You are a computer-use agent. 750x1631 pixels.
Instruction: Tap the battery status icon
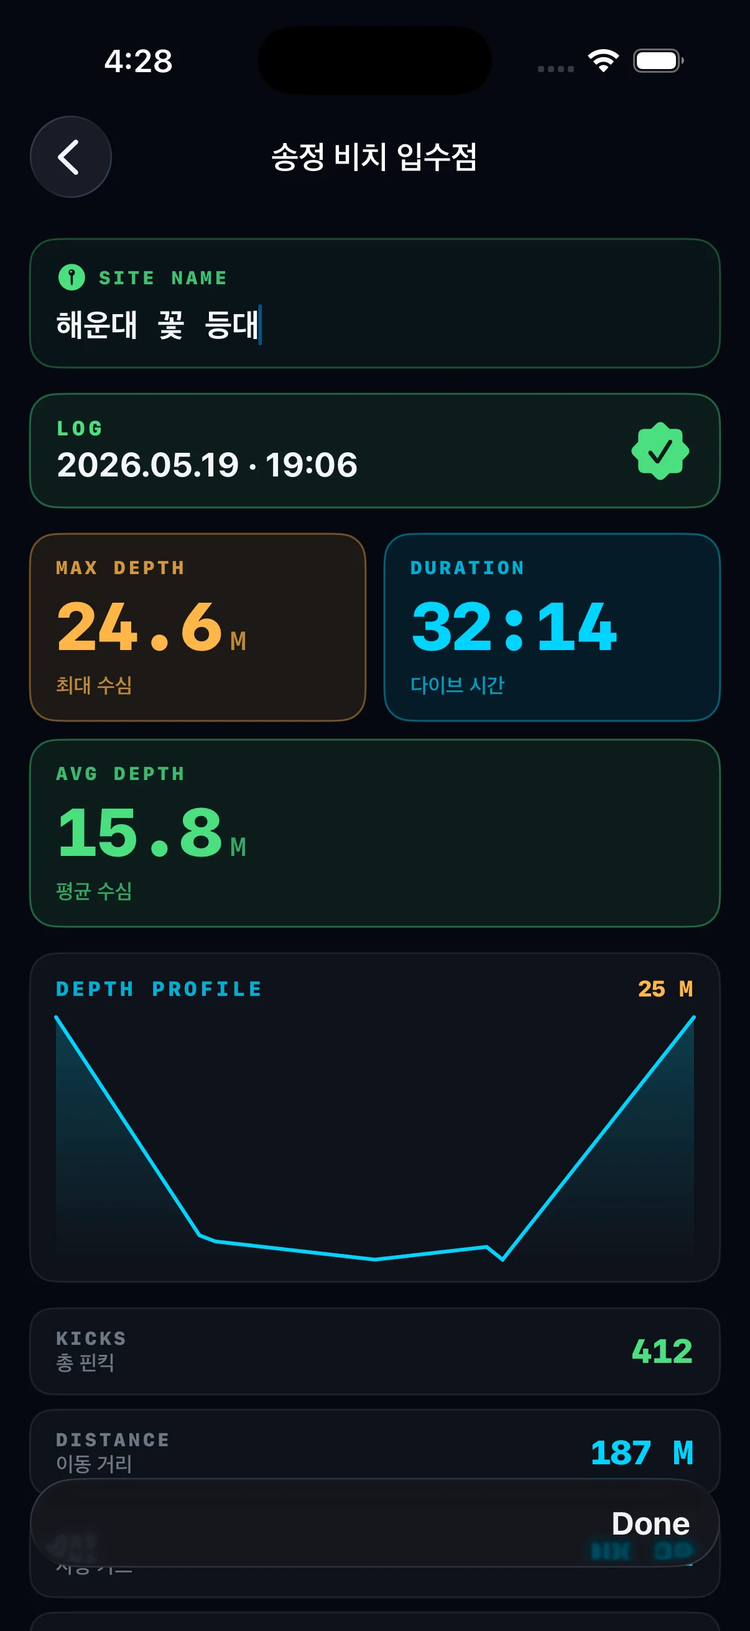658,61
